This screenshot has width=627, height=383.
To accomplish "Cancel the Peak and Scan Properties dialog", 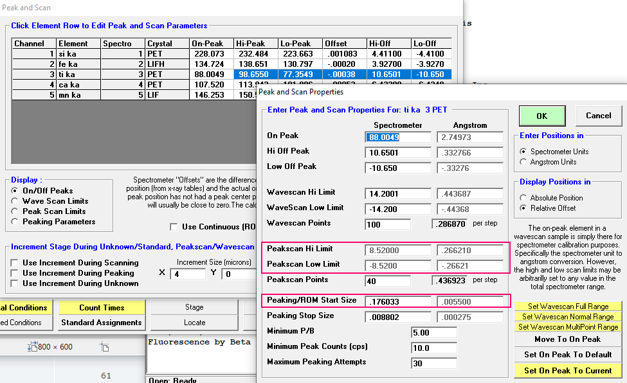I will [x=598, y=116].
